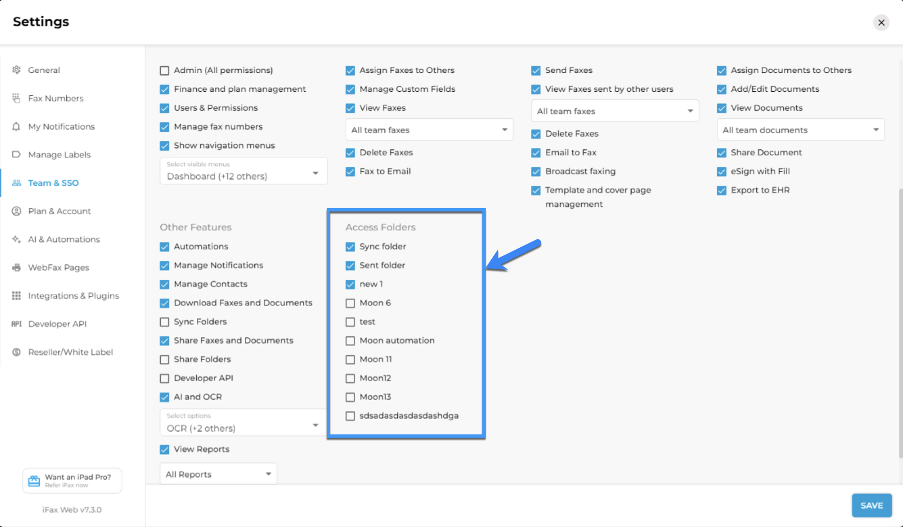
Task: Click the Fax Numbers keypad icon
Action: pos(16,98)
